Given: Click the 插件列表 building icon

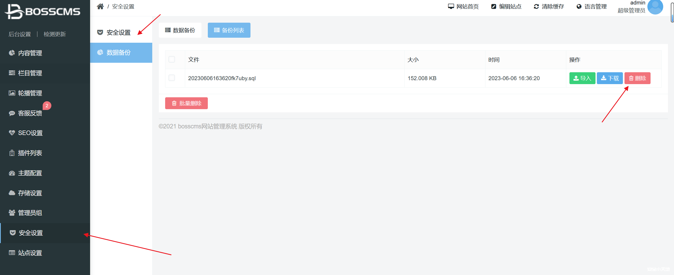Looking at the screenshot, I should (x=12, y=153).
